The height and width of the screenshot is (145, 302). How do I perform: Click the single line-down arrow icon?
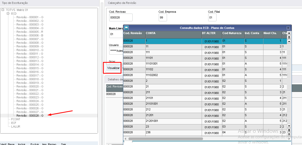(x=289, y=126)
